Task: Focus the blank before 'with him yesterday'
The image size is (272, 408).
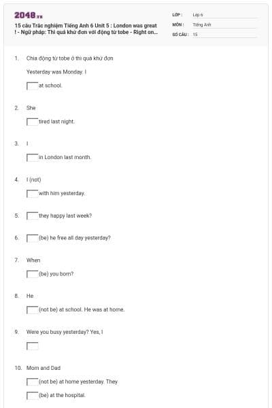Action: 33,193
